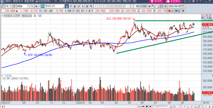Image resolution: width=213 pixels, height=108 pixels.
Task: Click the magnifier zoom icon in bottom toolbar
Action: click(x=203, y=107)
